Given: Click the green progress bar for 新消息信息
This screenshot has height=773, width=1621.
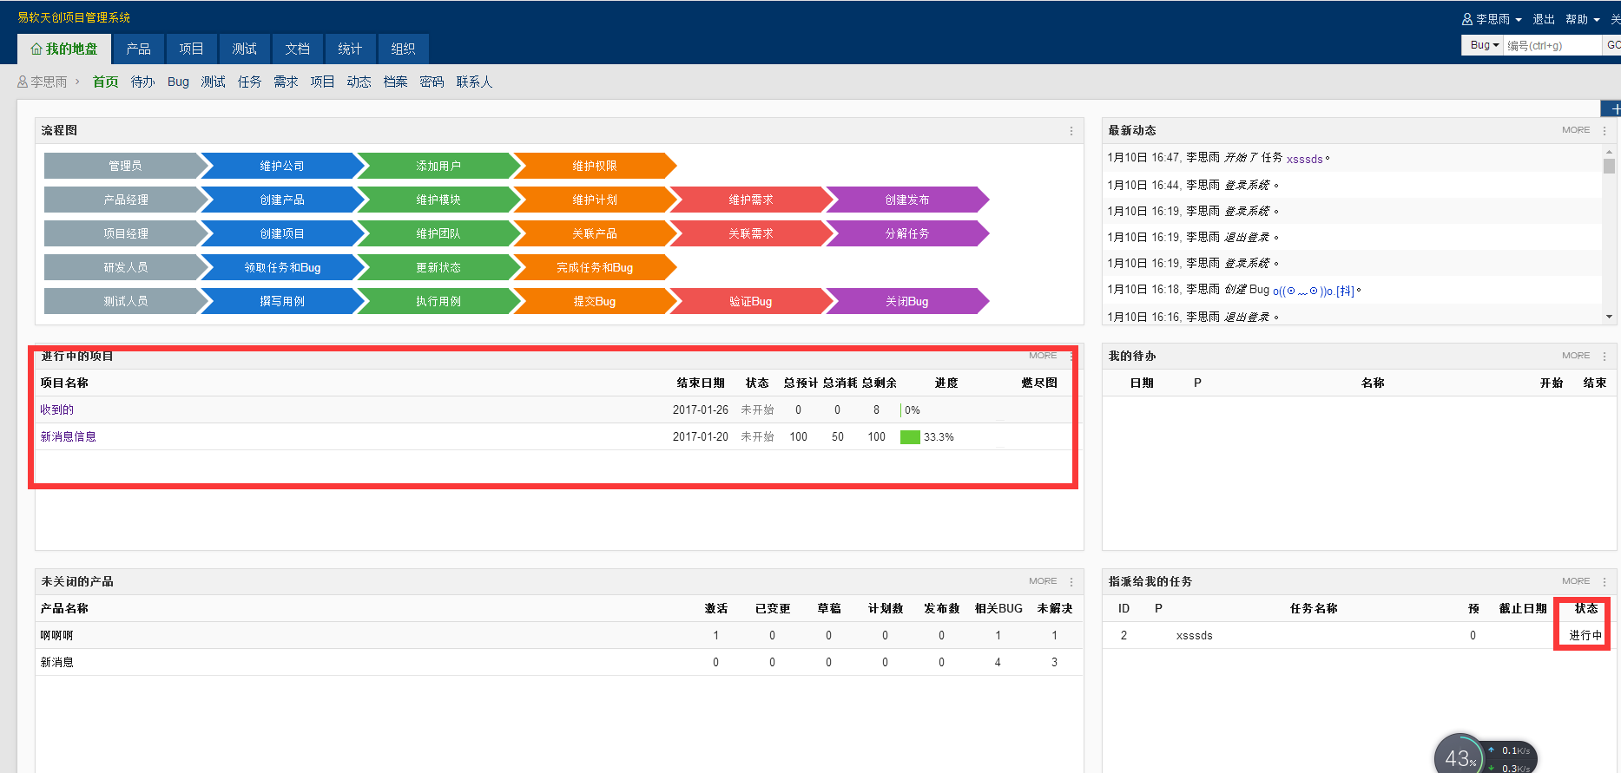Looking at the screenshot, I should pyautogui.click(x=910, y=437).
